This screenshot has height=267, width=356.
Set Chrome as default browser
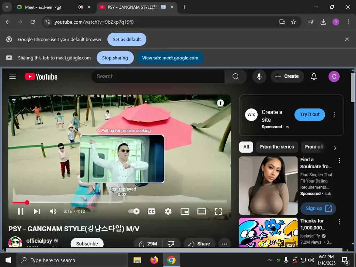pyautogui.click(x=127, y=39)
